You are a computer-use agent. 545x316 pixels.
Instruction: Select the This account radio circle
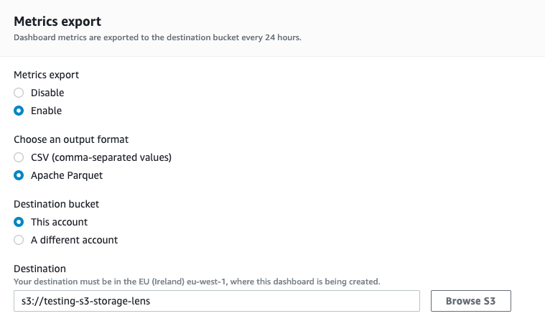(x=19, y=222)
